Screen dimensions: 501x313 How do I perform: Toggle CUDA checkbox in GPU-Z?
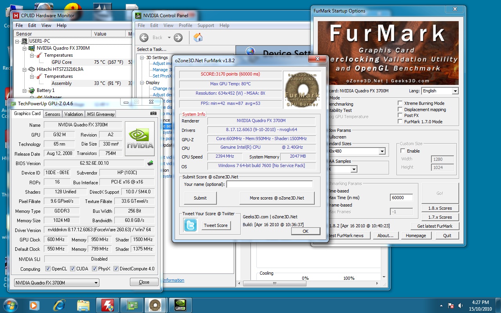pos(72,269)
